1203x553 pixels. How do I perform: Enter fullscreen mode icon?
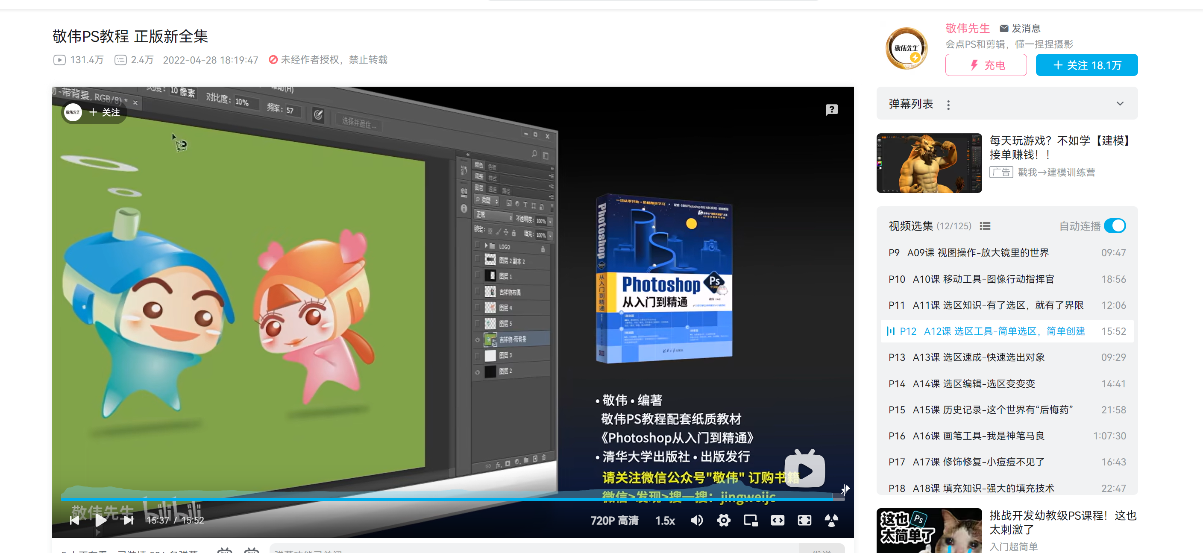point(831,520)
